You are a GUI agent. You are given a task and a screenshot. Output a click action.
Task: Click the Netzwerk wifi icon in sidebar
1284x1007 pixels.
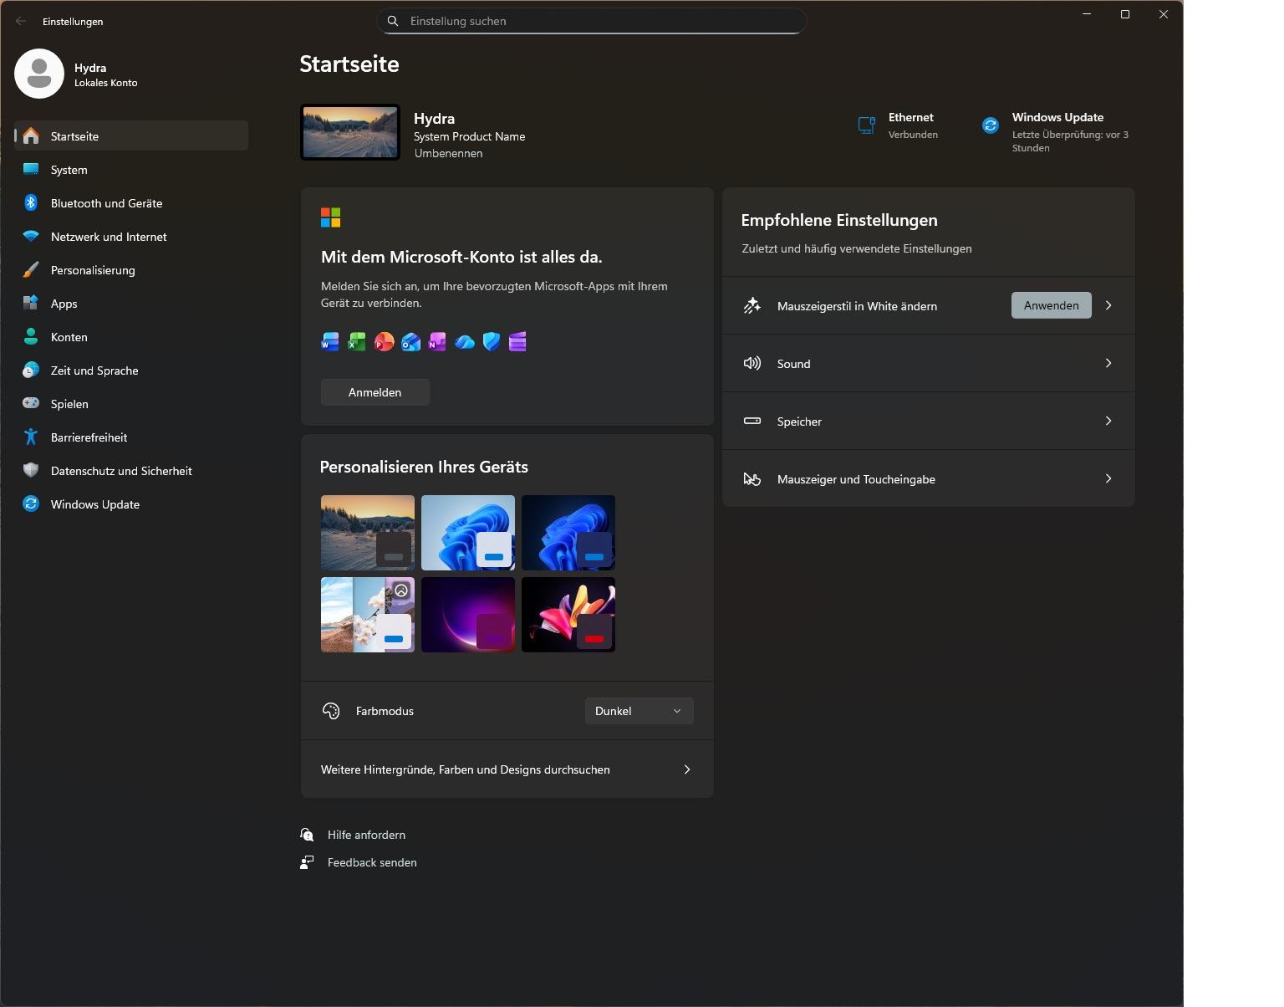point(31,236)
